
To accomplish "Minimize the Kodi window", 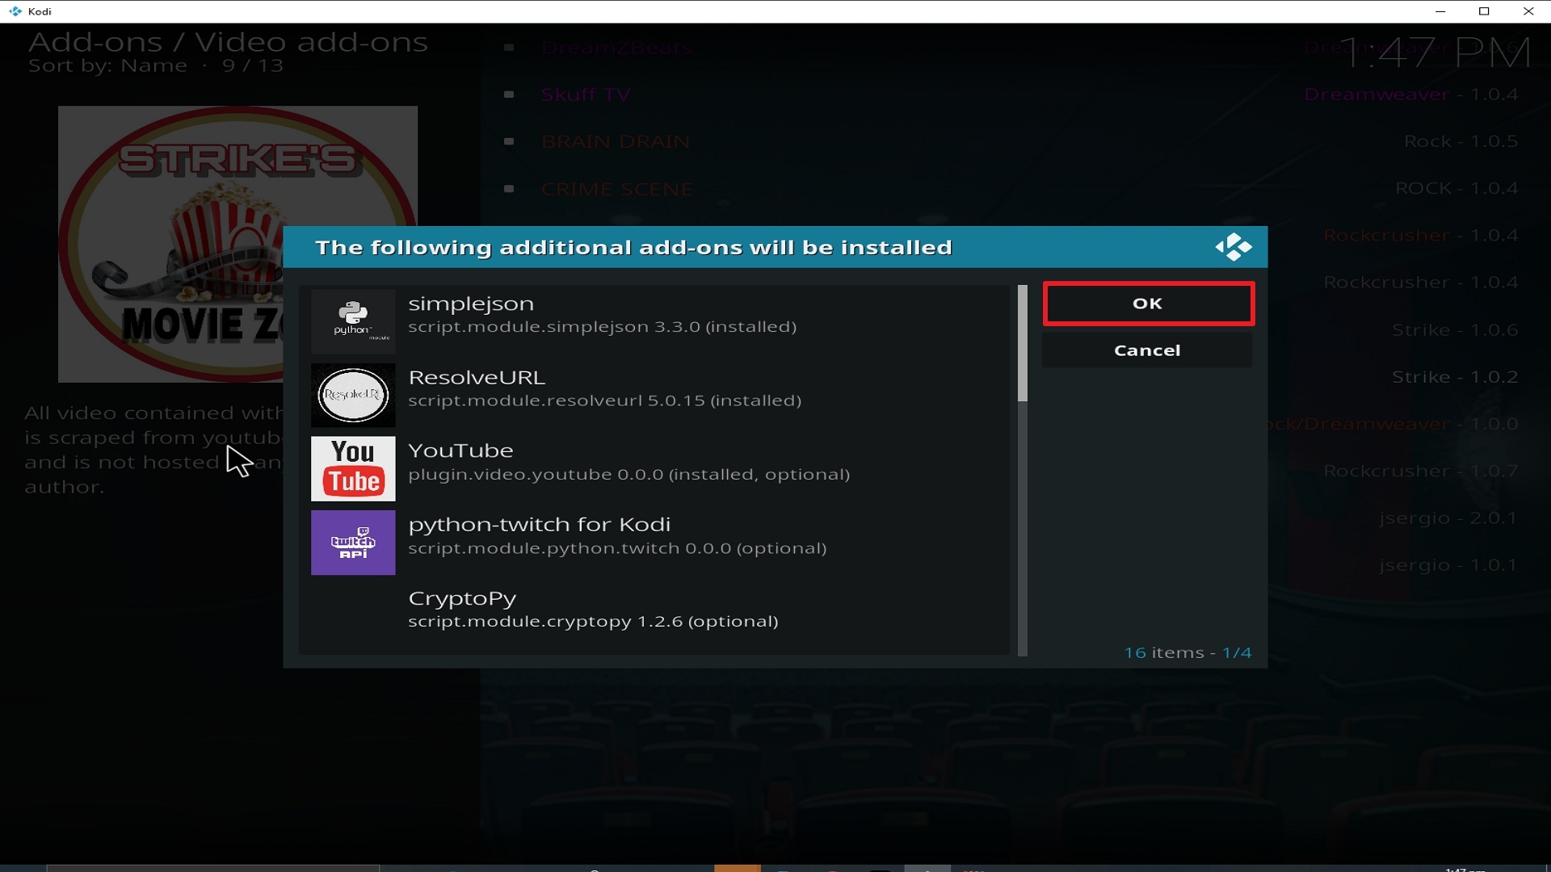I will [x=1440, y=11].
